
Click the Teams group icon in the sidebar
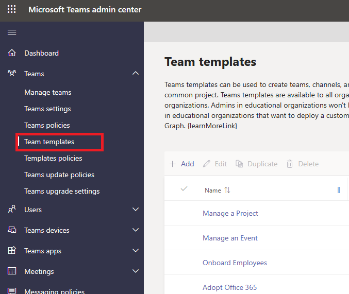[12, 73]
